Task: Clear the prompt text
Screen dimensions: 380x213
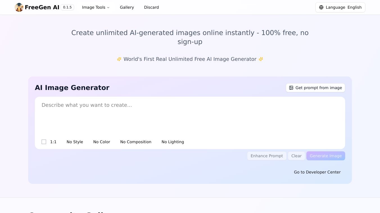Action: point(297,156)
